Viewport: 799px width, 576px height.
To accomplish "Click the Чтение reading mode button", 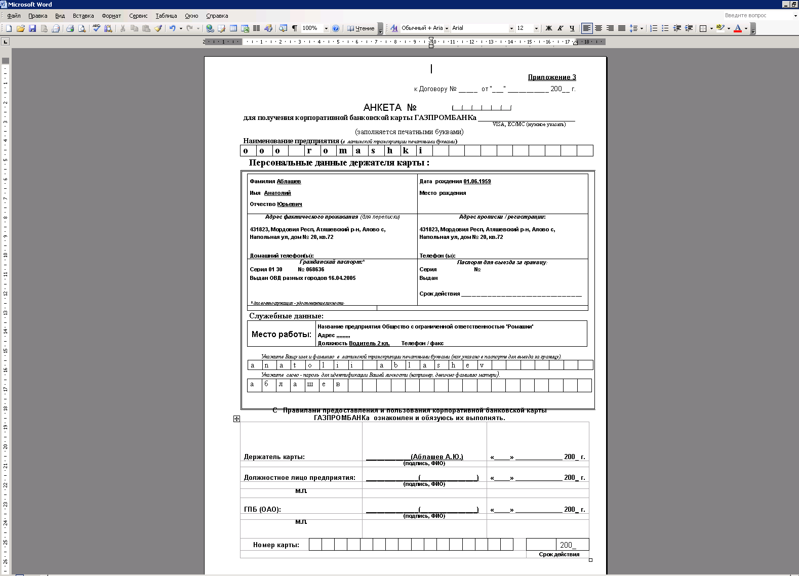I will (361, 28).
